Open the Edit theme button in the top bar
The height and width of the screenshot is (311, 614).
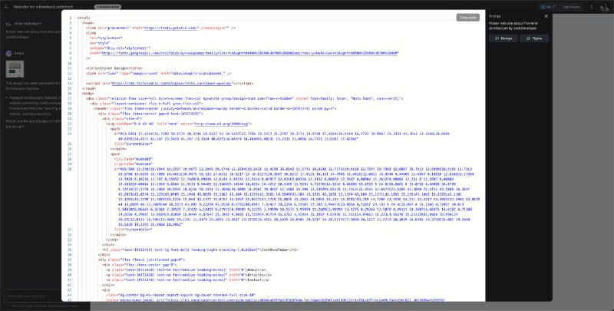[571, 7]
